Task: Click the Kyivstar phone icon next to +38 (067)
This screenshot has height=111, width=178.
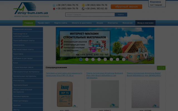Action: pyautogui.click(x=54, y=5)
